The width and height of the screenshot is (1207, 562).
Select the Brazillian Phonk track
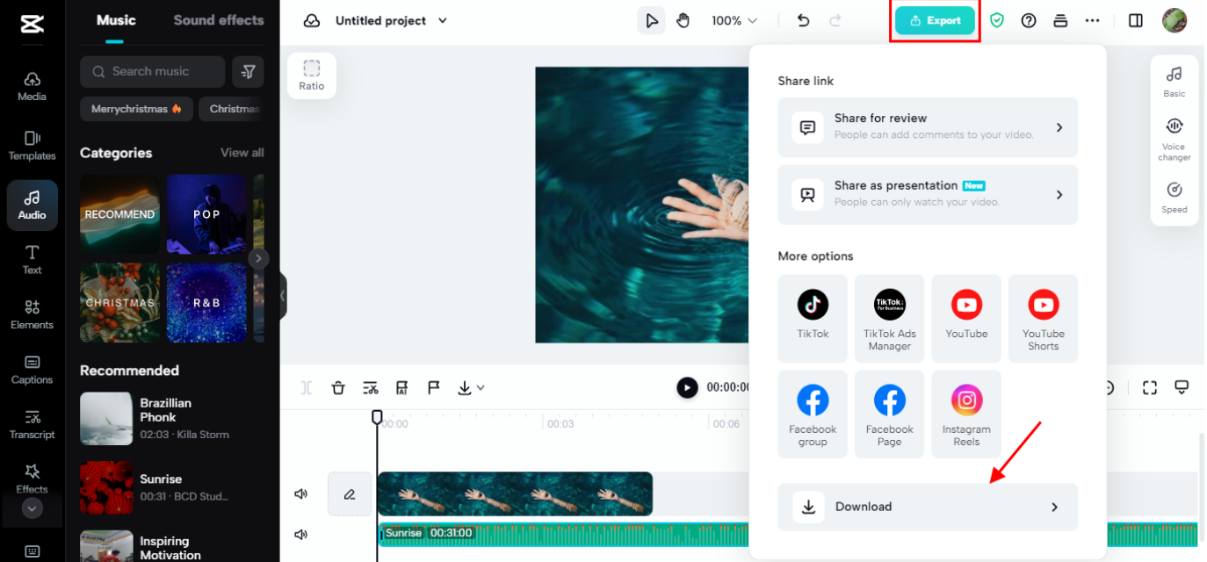click(x=172, y=419)
